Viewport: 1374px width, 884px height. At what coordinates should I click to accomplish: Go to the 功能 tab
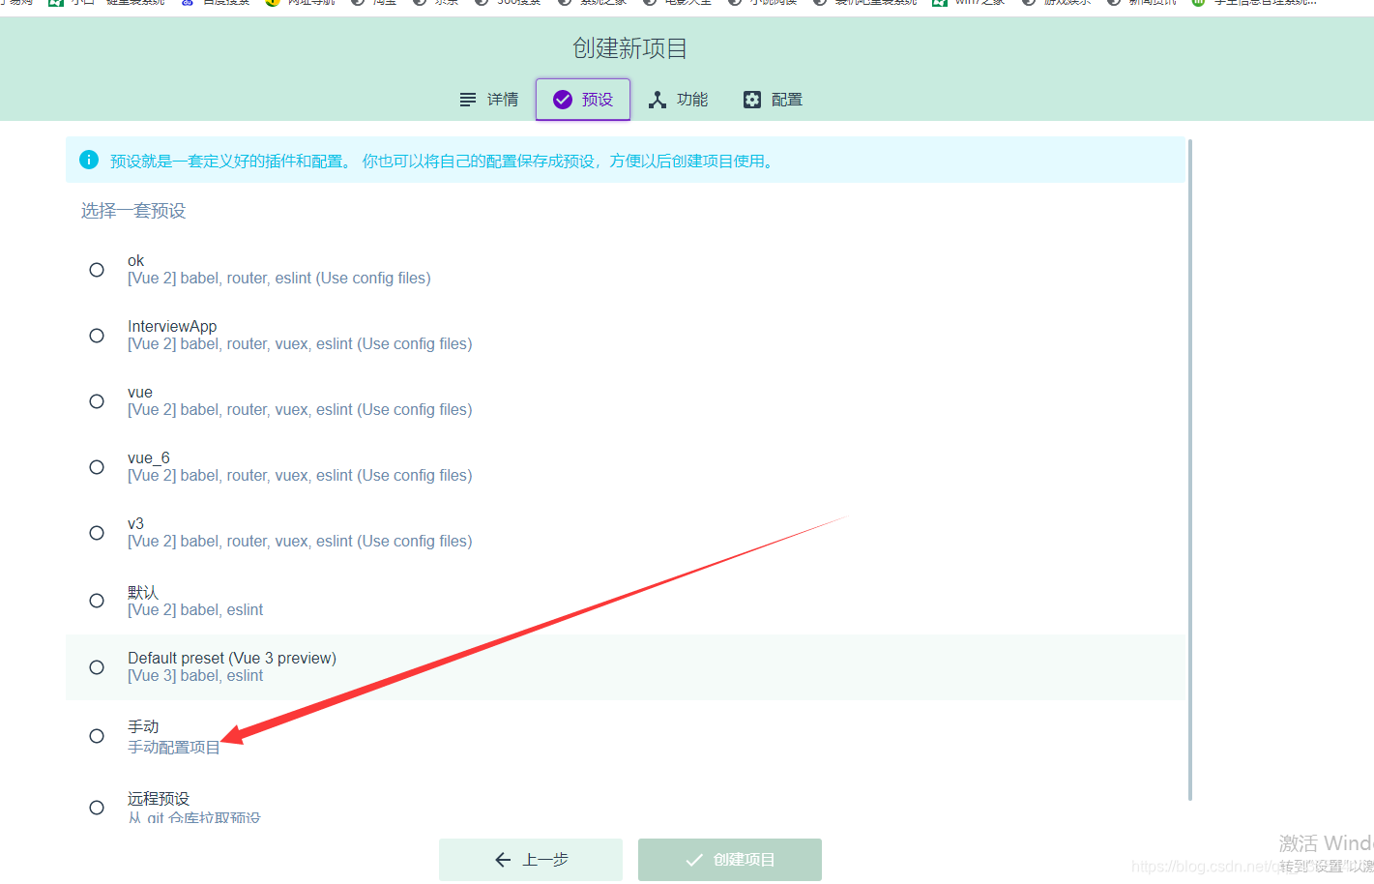(678, 100)
